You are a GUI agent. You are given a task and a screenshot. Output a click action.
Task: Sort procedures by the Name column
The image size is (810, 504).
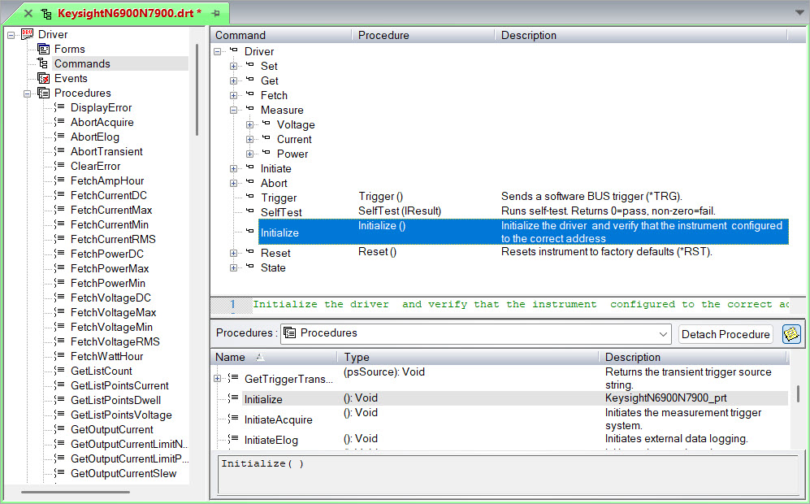click(x=236, y=356)
